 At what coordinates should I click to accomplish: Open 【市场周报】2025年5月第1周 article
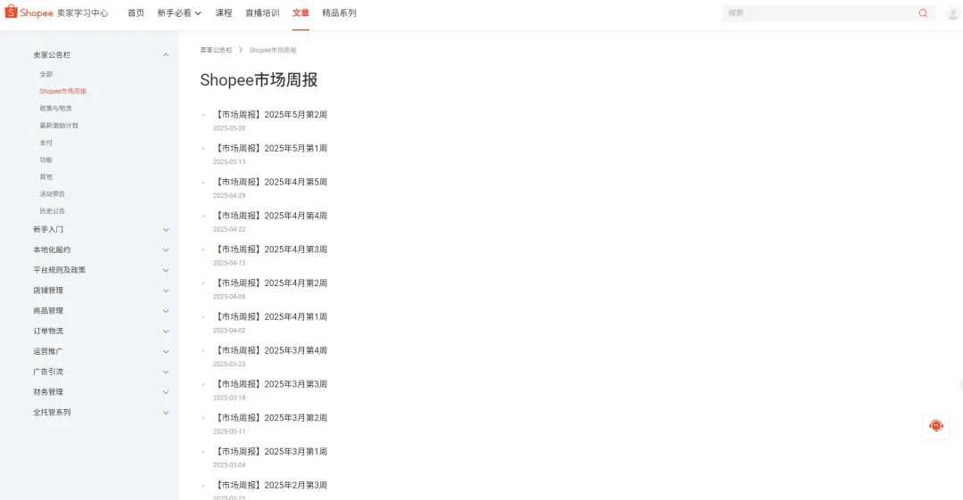tap(270, 148)
